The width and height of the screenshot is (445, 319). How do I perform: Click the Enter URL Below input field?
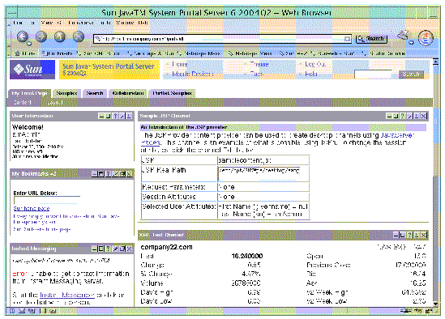[x=47, y=200]
